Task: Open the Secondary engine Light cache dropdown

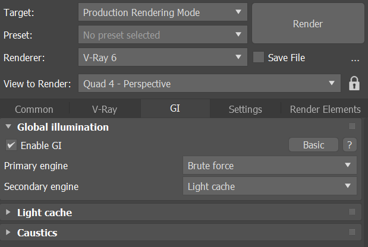Action: tap(269, 186)
